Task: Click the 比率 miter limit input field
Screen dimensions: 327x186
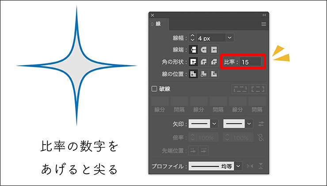Action: click(x=250, y=62)
